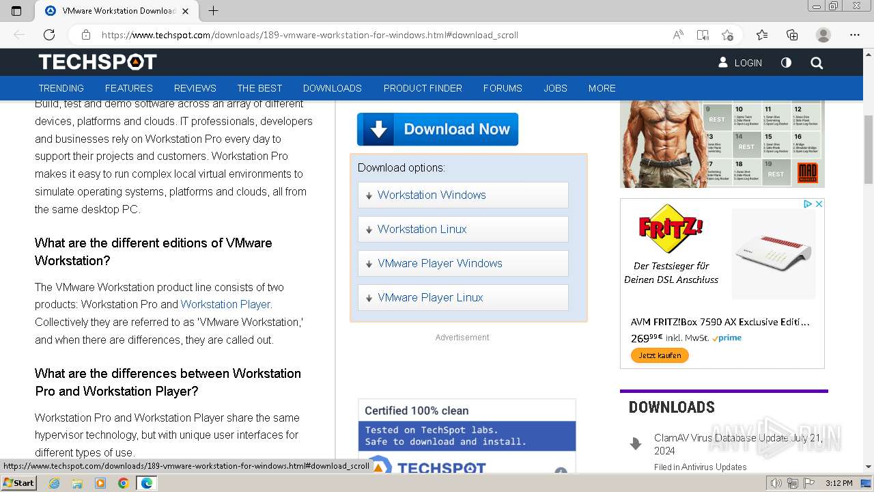
Task: Launch Internet Explorer from taskbar
Action: pyautogui.click(x=54, y=483)
